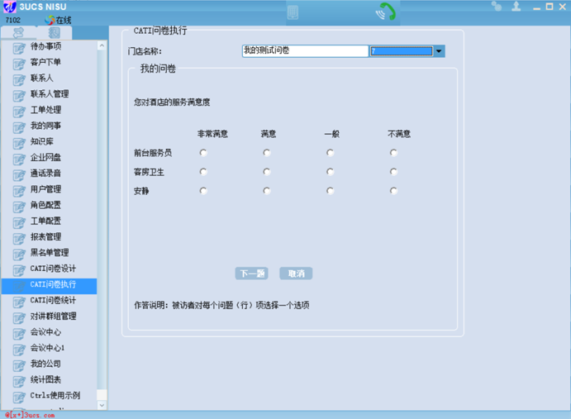The image size is (571, 419).
Task: Click the icon beside 统计图表
Action: [x=19, y=381]
